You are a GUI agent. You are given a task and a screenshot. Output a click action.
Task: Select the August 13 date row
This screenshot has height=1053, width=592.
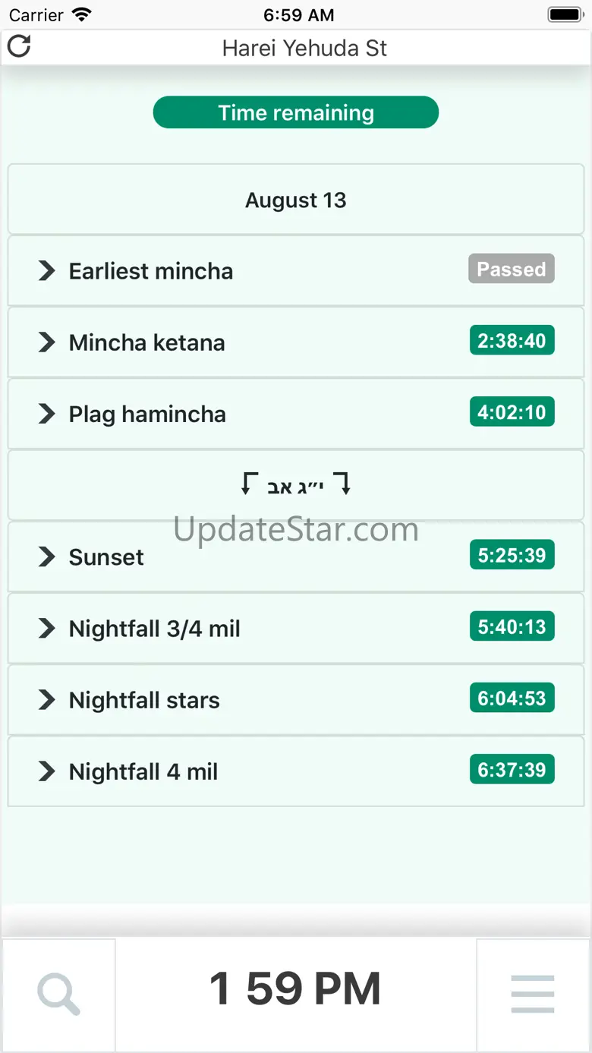pos(296,200)
